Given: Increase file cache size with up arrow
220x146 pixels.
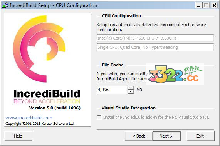Looking at the screenshot, I should coord(131,88).
